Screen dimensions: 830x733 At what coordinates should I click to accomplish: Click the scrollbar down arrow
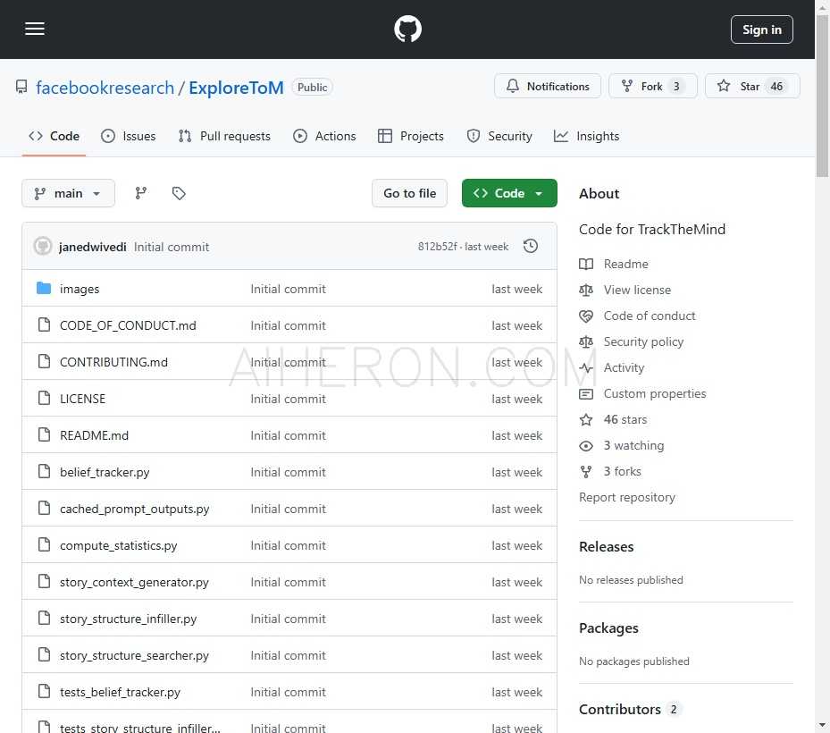[x=822, y=725]
